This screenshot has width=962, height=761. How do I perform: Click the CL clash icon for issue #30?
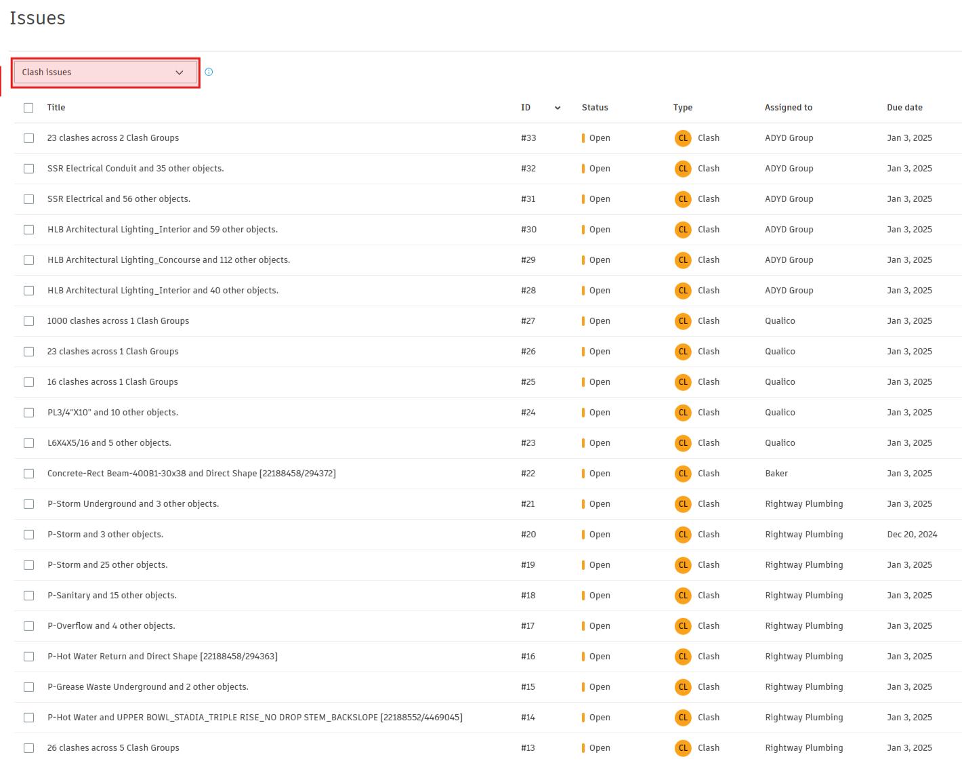pos(683,230)
